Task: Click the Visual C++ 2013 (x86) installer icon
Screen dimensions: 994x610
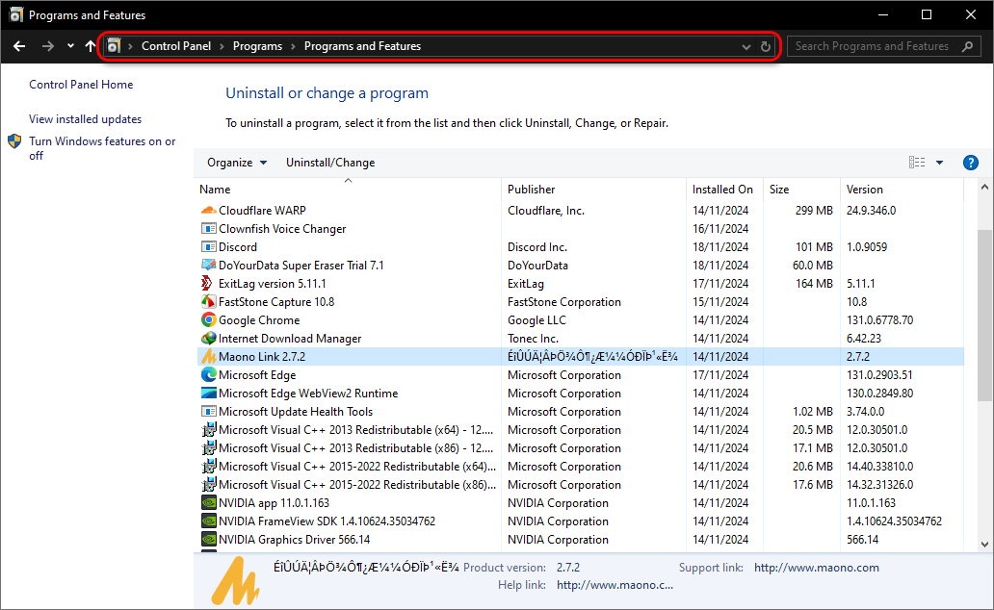Action: coord(209,448)
